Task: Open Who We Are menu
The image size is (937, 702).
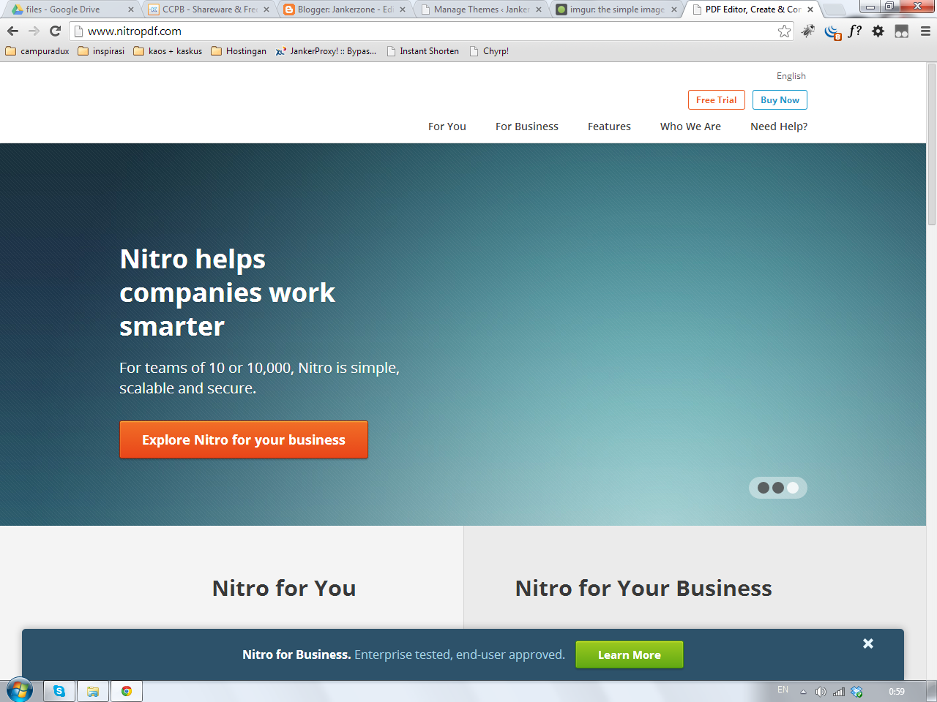Action: 690,127
